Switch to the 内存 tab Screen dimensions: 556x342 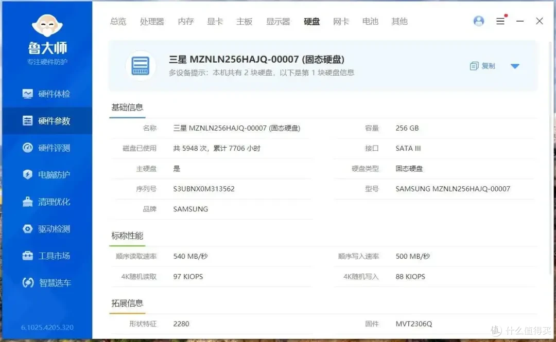click(186, 22)
